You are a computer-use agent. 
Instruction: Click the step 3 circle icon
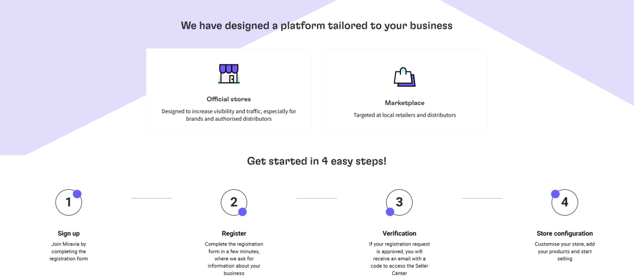point(399,202)
